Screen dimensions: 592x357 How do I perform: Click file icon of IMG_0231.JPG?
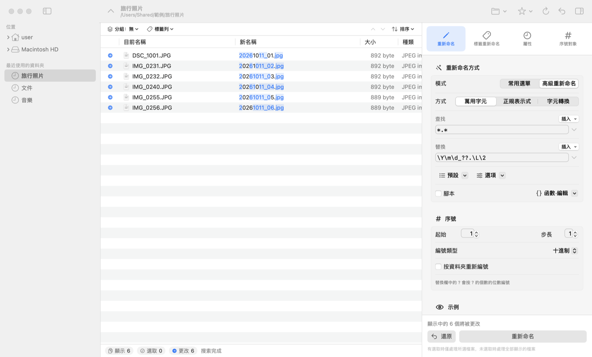[126, 66]
